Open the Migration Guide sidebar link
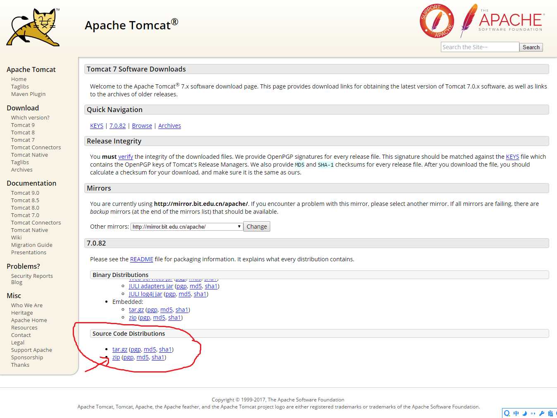This screenshot has width=557, height=418. (x=31, y=245)
